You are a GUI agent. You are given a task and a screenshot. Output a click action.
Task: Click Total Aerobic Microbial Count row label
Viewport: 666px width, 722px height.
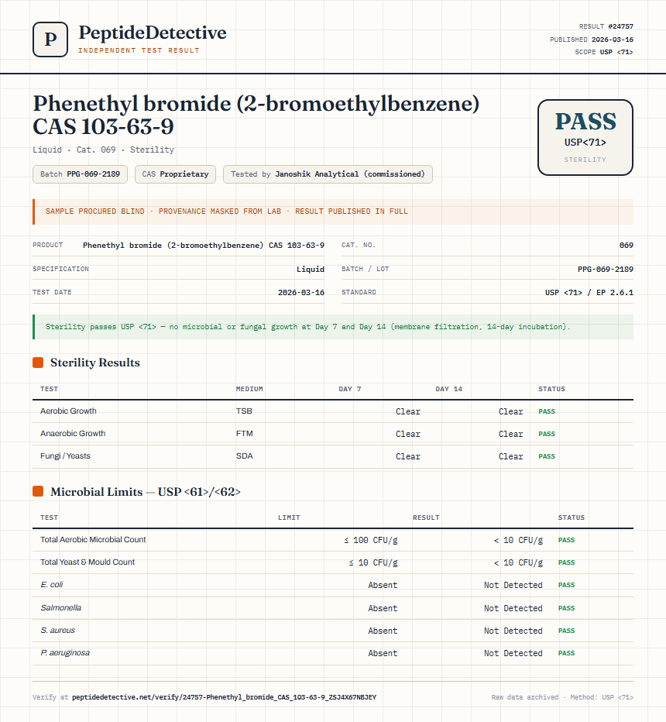[x=93, y=540]
